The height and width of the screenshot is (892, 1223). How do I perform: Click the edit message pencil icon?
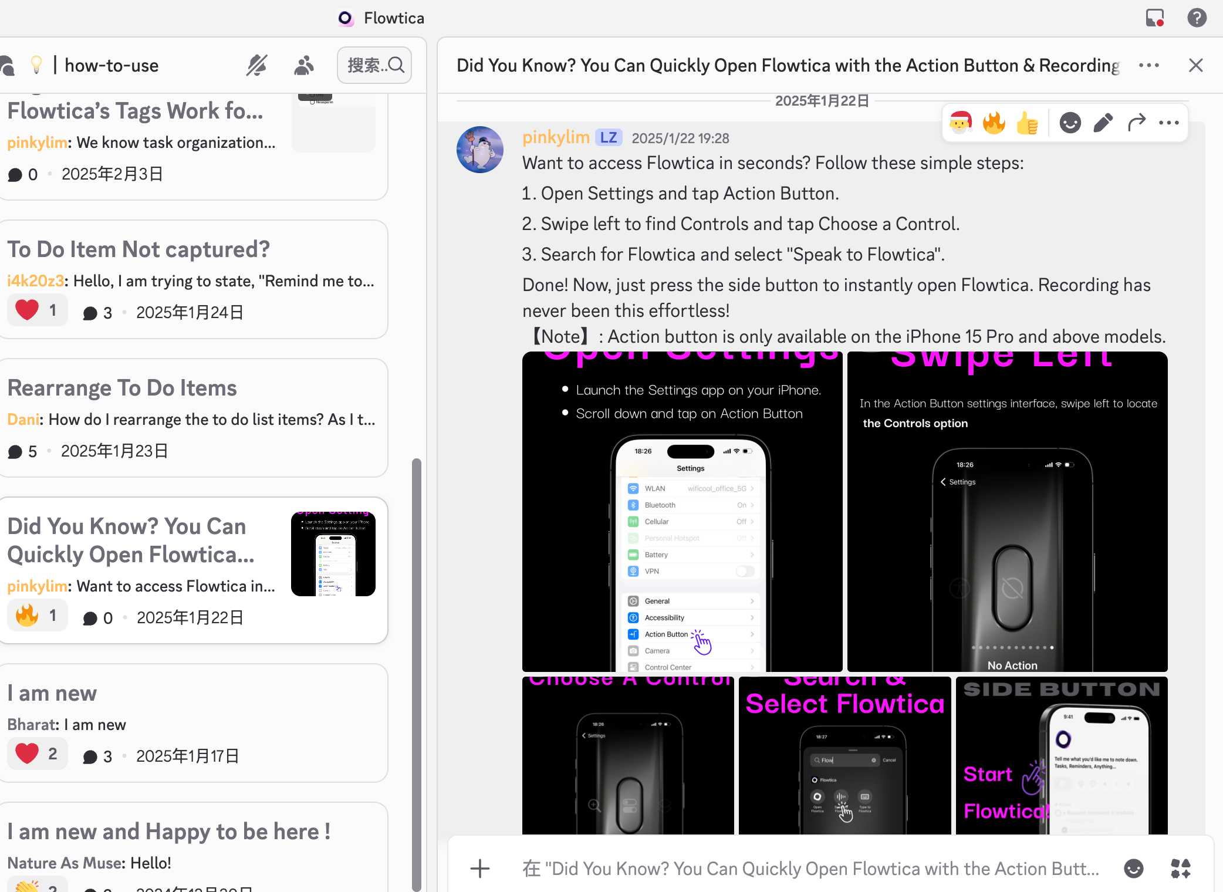[1103, 123]
